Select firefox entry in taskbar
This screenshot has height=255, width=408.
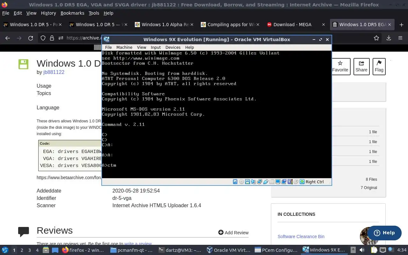click(84, 250)
